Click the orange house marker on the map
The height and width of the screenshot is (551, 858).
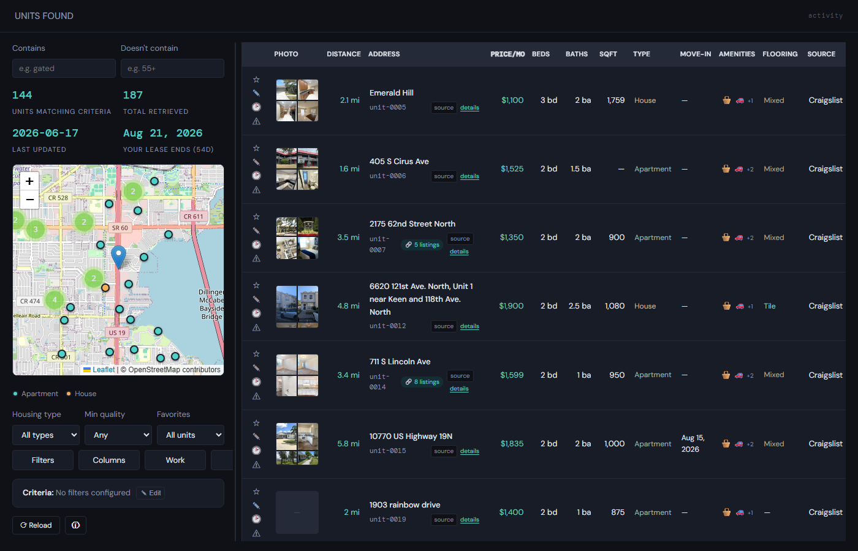click(x=105, y=288)
